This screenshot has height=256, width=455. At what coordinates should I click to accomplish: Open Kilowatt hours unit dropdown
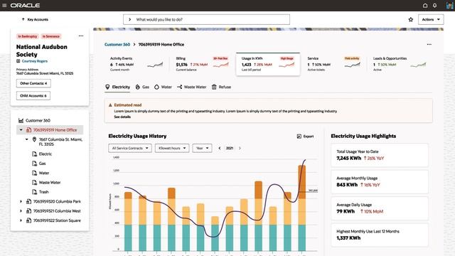pyautogui.click(x=172, y=149)
